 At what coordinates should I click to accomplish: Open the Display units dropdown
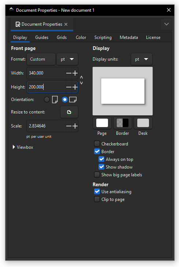142,59
